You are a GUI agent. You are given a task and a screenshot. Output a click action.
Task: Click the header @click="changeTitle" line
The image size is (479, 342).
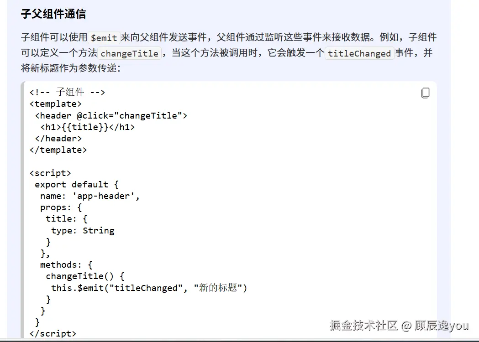coord(111,116)
